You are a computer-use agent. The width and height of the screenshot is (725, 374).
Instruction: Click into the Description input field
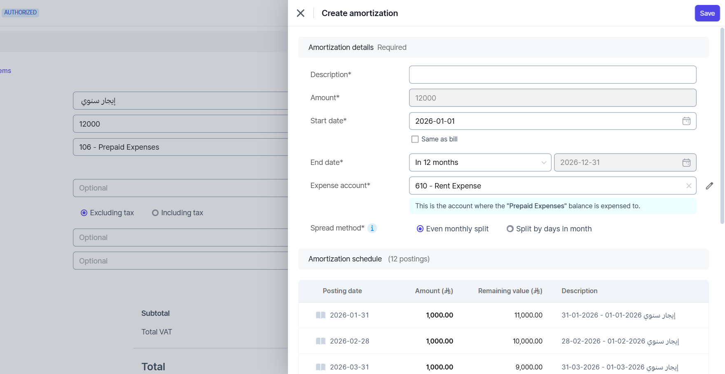[552, 75]
